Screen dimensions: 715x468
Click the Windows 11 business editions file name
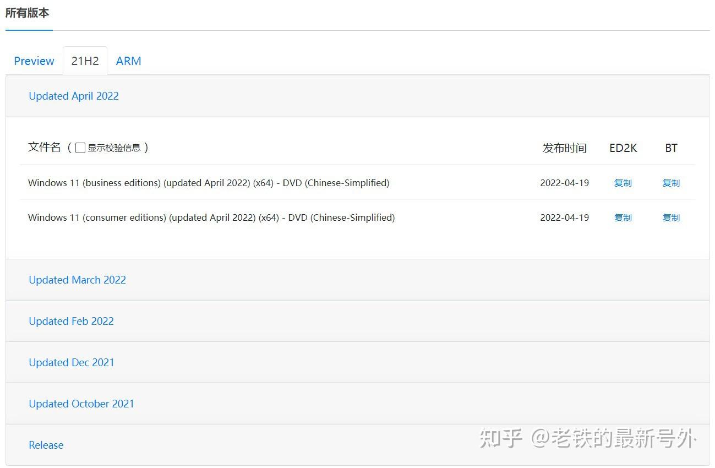coord(209,183)
